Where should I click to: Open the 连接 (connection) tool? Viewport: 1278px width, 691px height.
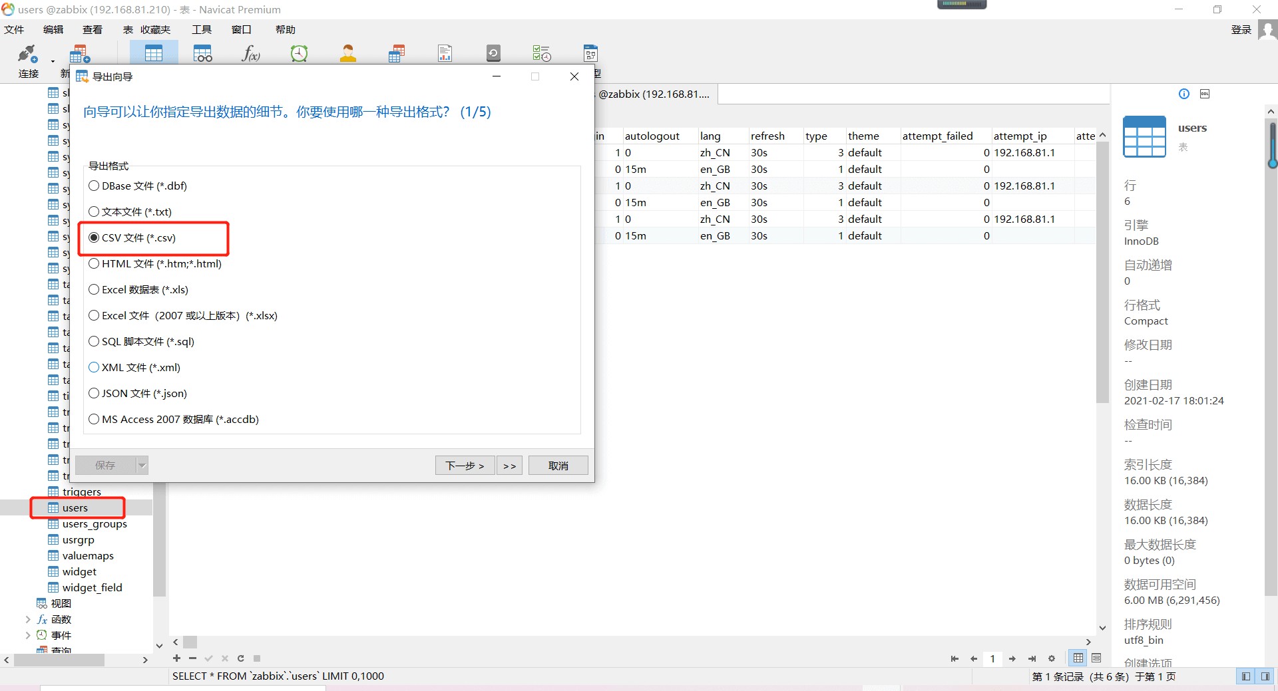pyautogui.click(x=27, y=59)
